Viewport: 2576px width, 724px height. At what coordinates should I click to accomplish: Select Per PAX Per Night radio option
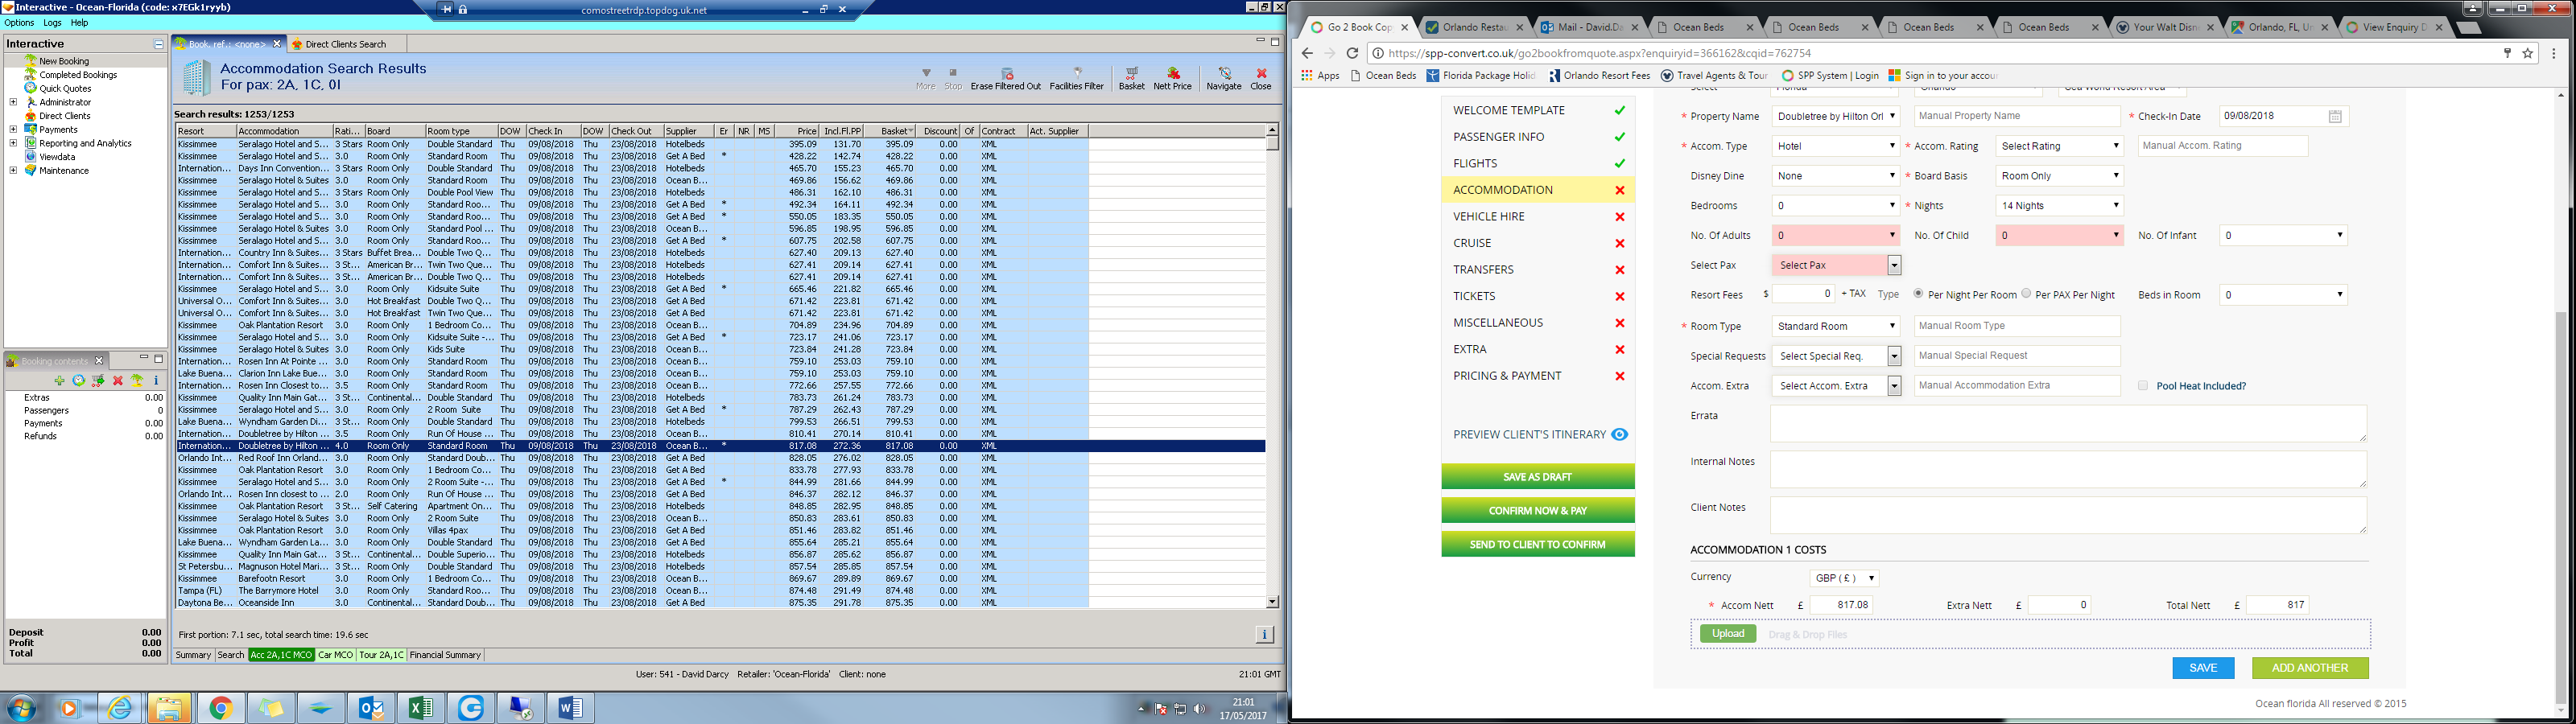tap(2026, 294)
